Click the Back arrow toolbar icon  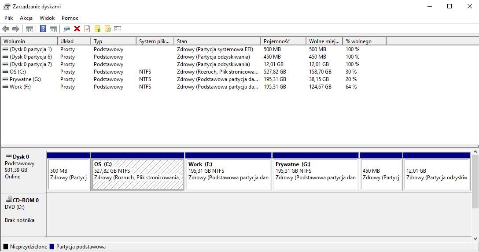point(5,29)
